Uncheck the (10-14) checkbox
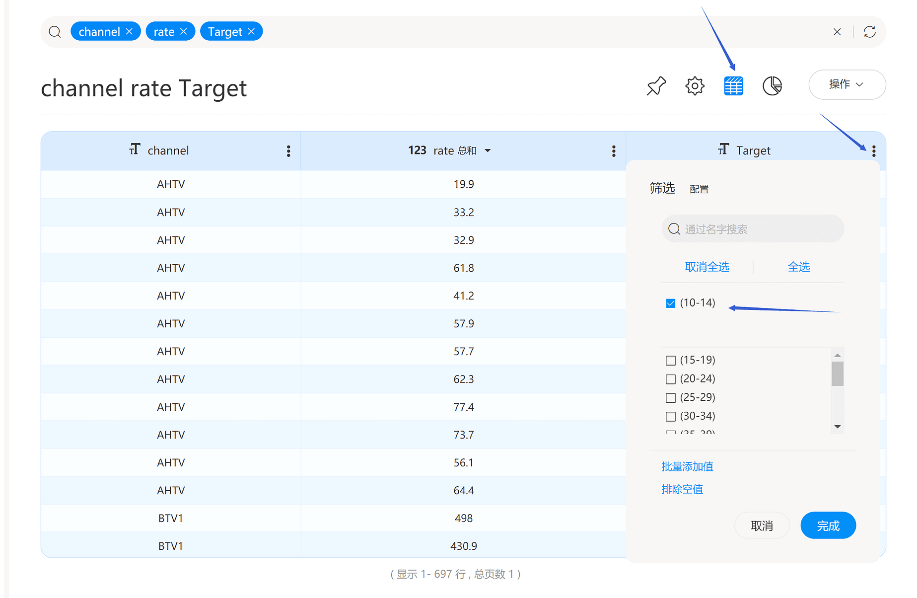The image size is (917, 598). pyautogui.click(x=671, y=303)
